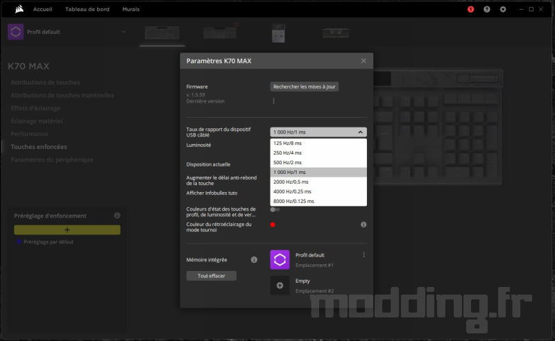Pick the red tournament mode backlight color
The image size is (555, 341).
pos(273,225)
